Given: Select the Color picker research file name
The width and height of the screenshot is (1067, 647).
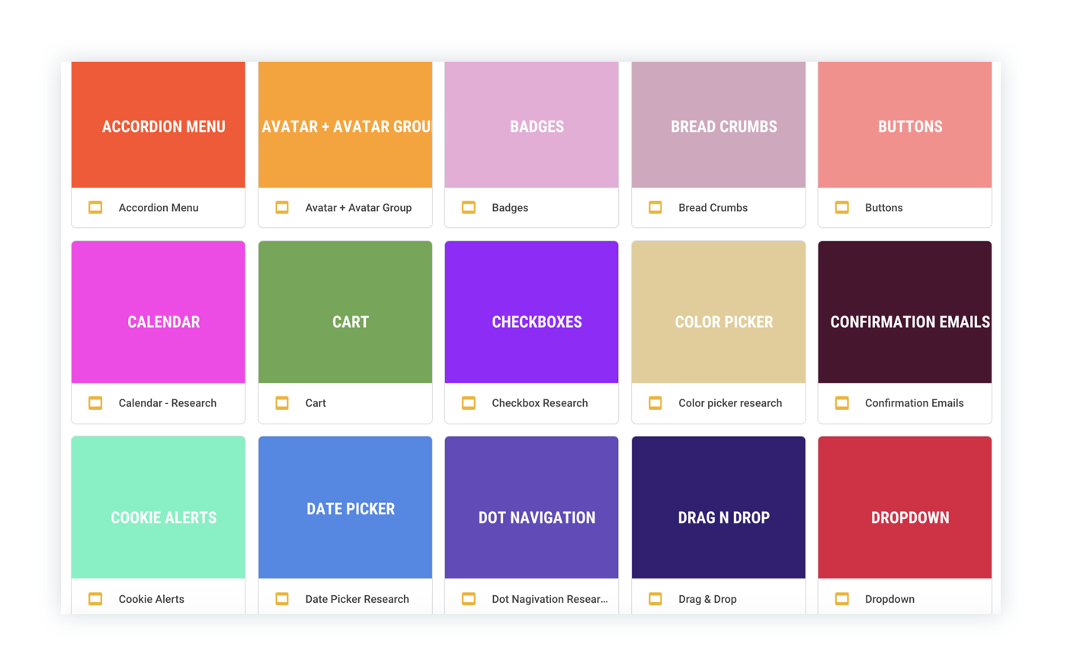Looking at the screenshot, I should tap(730, 403).
